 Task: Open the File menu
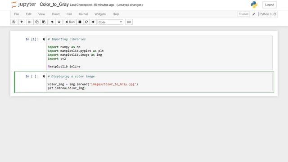pos(17,14)
